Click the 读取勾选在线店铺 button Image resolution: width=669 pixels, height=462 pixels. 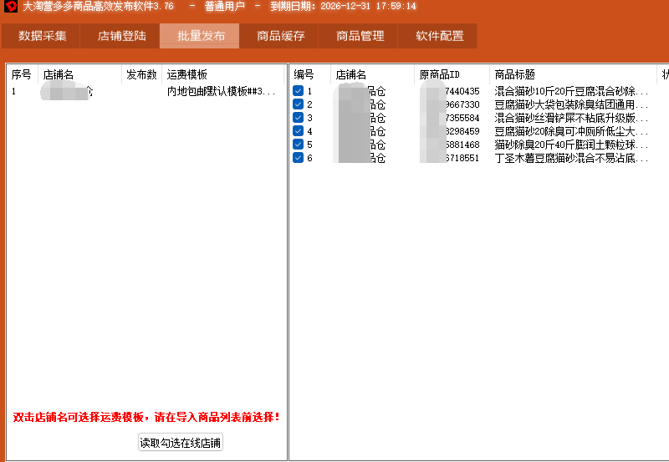181,443
